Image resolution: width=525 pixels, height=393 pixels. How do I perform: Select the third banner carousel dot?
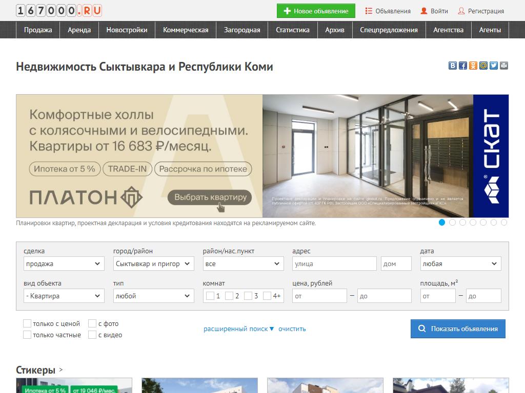click(x=462, y=222)
